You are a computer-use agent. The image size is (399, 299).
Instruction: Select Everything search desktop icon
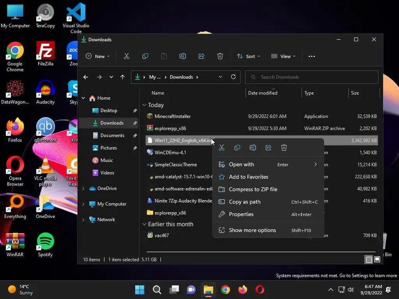pos(15,206)
